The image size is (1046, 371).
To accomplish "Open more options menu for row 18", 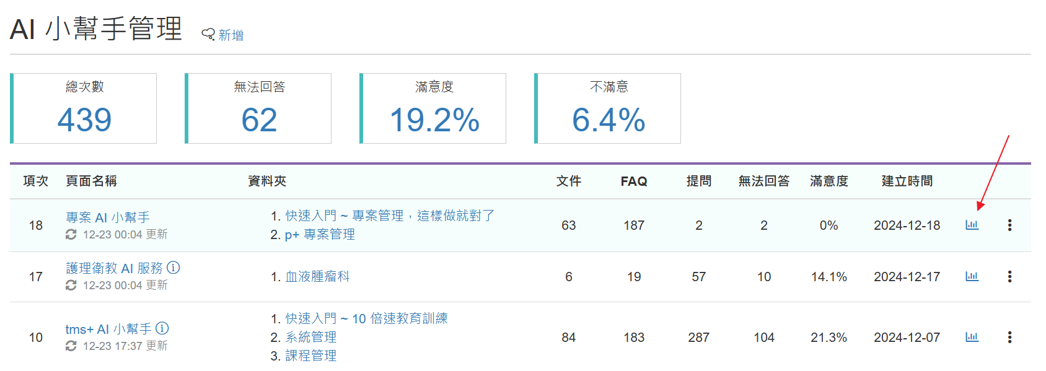I will click(x=1009, y=225).
